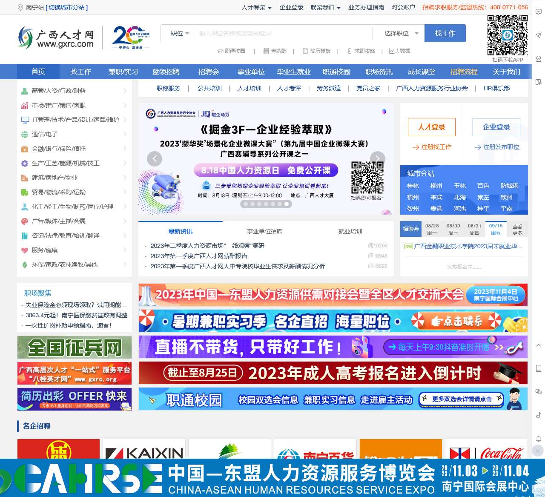Select the first carousel indicator dot

[x=246, y=204]
